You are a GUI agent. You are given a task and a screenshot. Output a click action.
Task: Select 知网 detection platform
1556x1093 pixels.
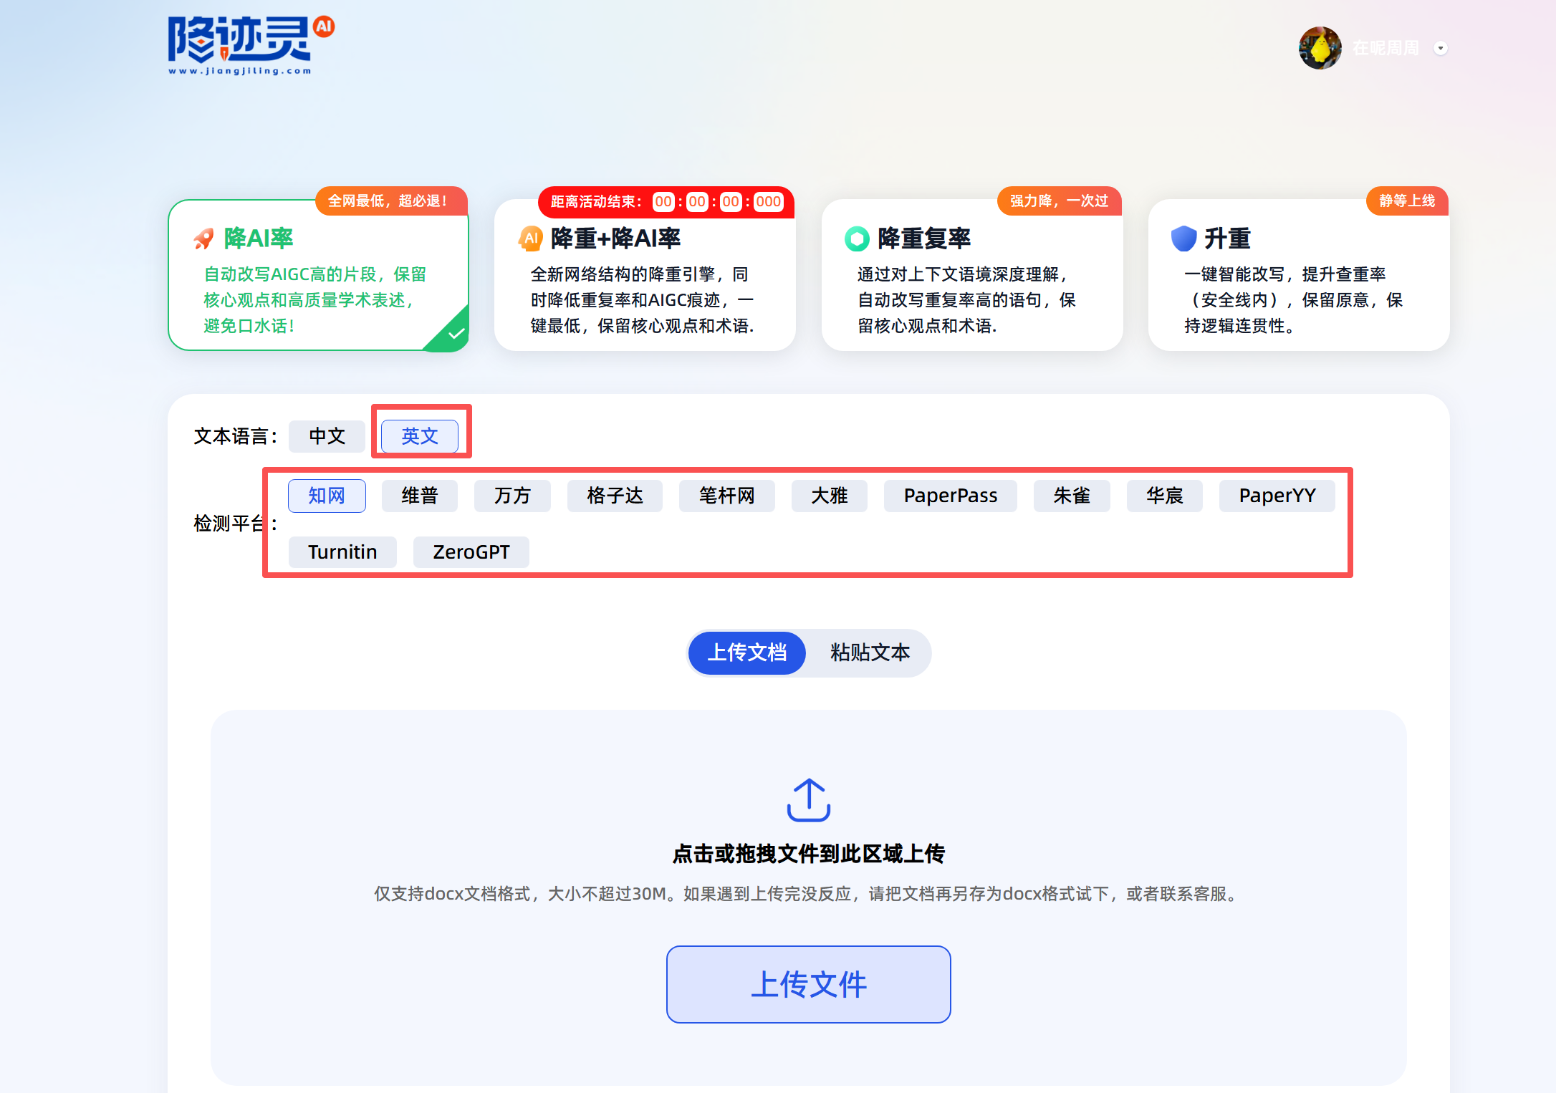click(x=327, y=496)
